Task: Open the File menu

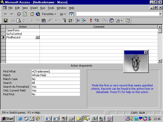Action: 10,8
